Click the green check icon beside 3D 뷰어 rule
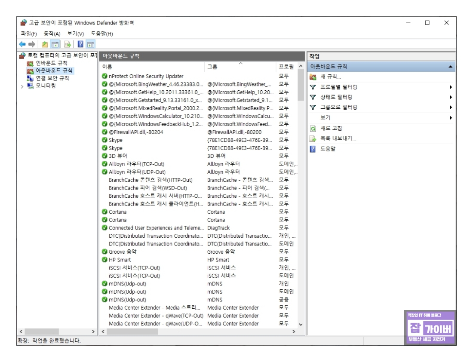The height and width of the screenshot is (362, 473). pos(104,156)
